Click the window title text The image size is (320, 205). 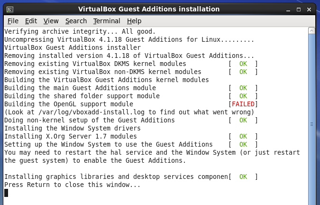149,9
